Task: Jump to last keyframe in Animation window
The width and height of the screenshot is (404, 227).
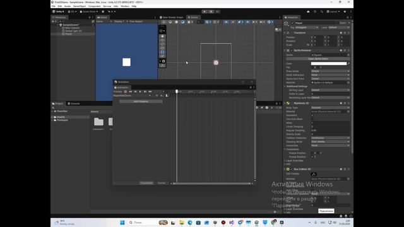Action: (x=150, y=91)
